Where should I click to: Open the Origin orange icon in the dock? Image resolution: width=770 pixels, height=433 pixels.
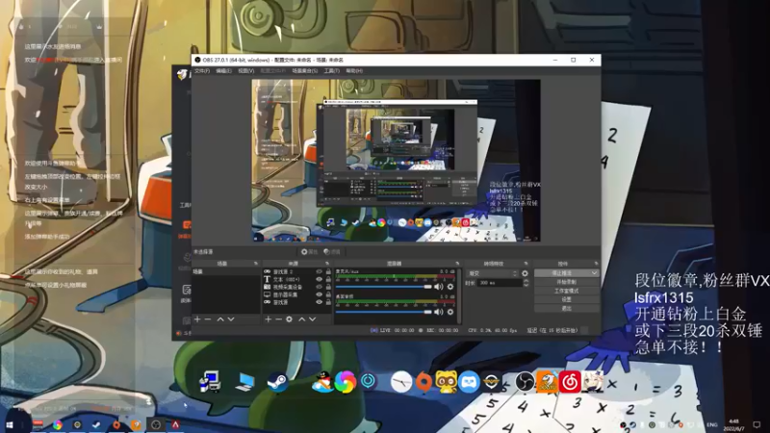(424, 382)
